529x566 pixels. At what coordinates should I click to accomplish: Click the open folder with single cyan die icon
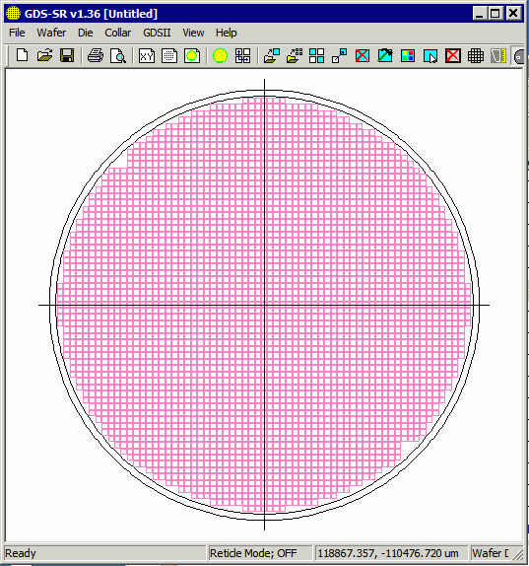tap(272, 55)
